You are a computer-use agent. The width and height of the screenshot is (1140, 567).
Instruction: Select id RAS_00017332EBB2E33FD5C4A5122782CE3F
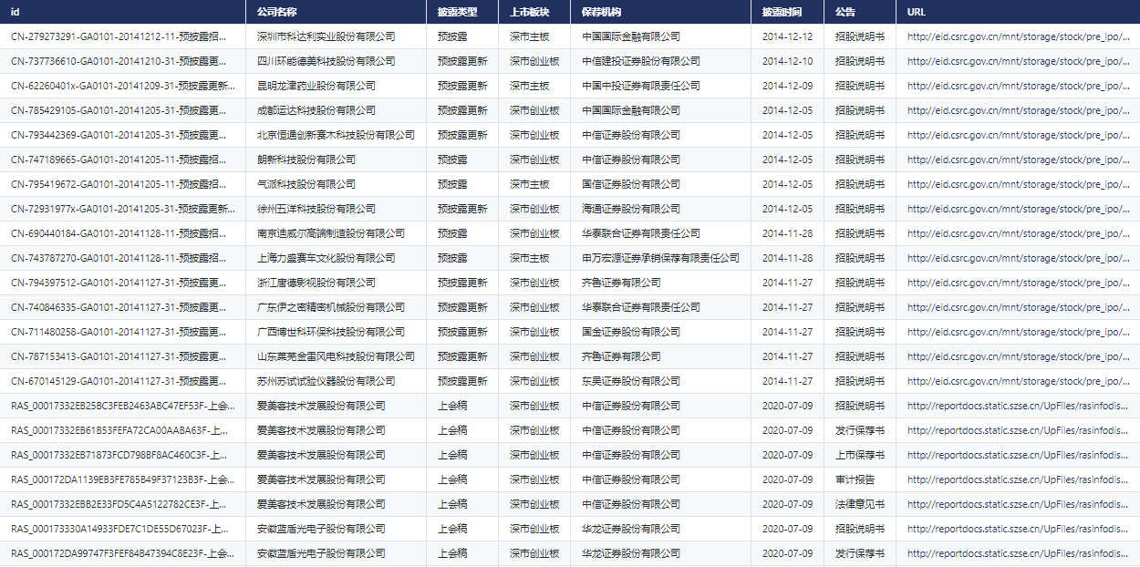(x=119, y=504)
